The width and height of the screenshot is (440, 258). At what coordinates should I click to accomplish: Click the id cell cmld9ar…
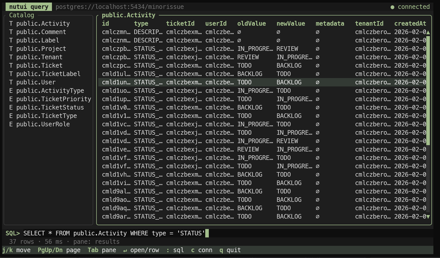pyautogui.click(x=116, y=217)
